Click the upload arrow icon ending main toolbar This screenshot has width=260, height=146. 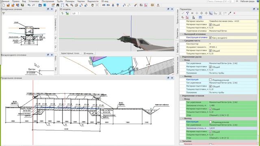pyautogui.click(x=158, y=5)
